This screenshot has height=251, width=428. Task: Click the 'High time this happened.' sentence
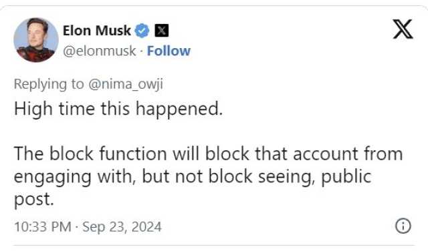(118, 109)
